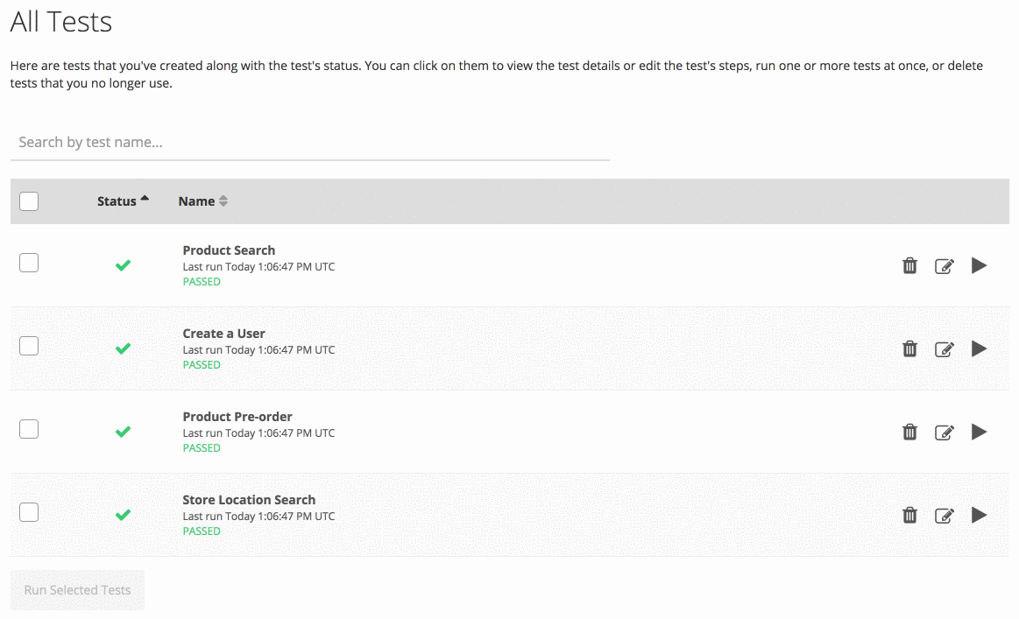Toggle the select-all tests checkbox
The width and height of the screenshot is (1019, 619).
[29, 201]
